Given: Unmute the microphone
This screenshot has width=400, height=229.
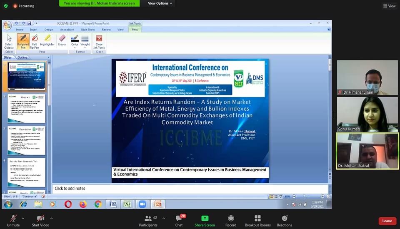Looking at the screenshot, I should (13, 220).
